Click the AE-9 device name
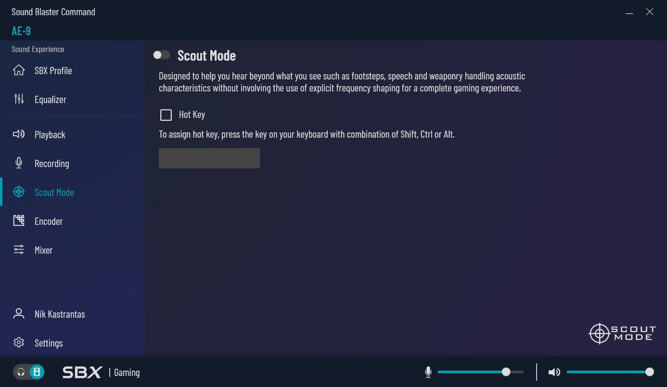The image size is (667, 387). pos(21,31)
